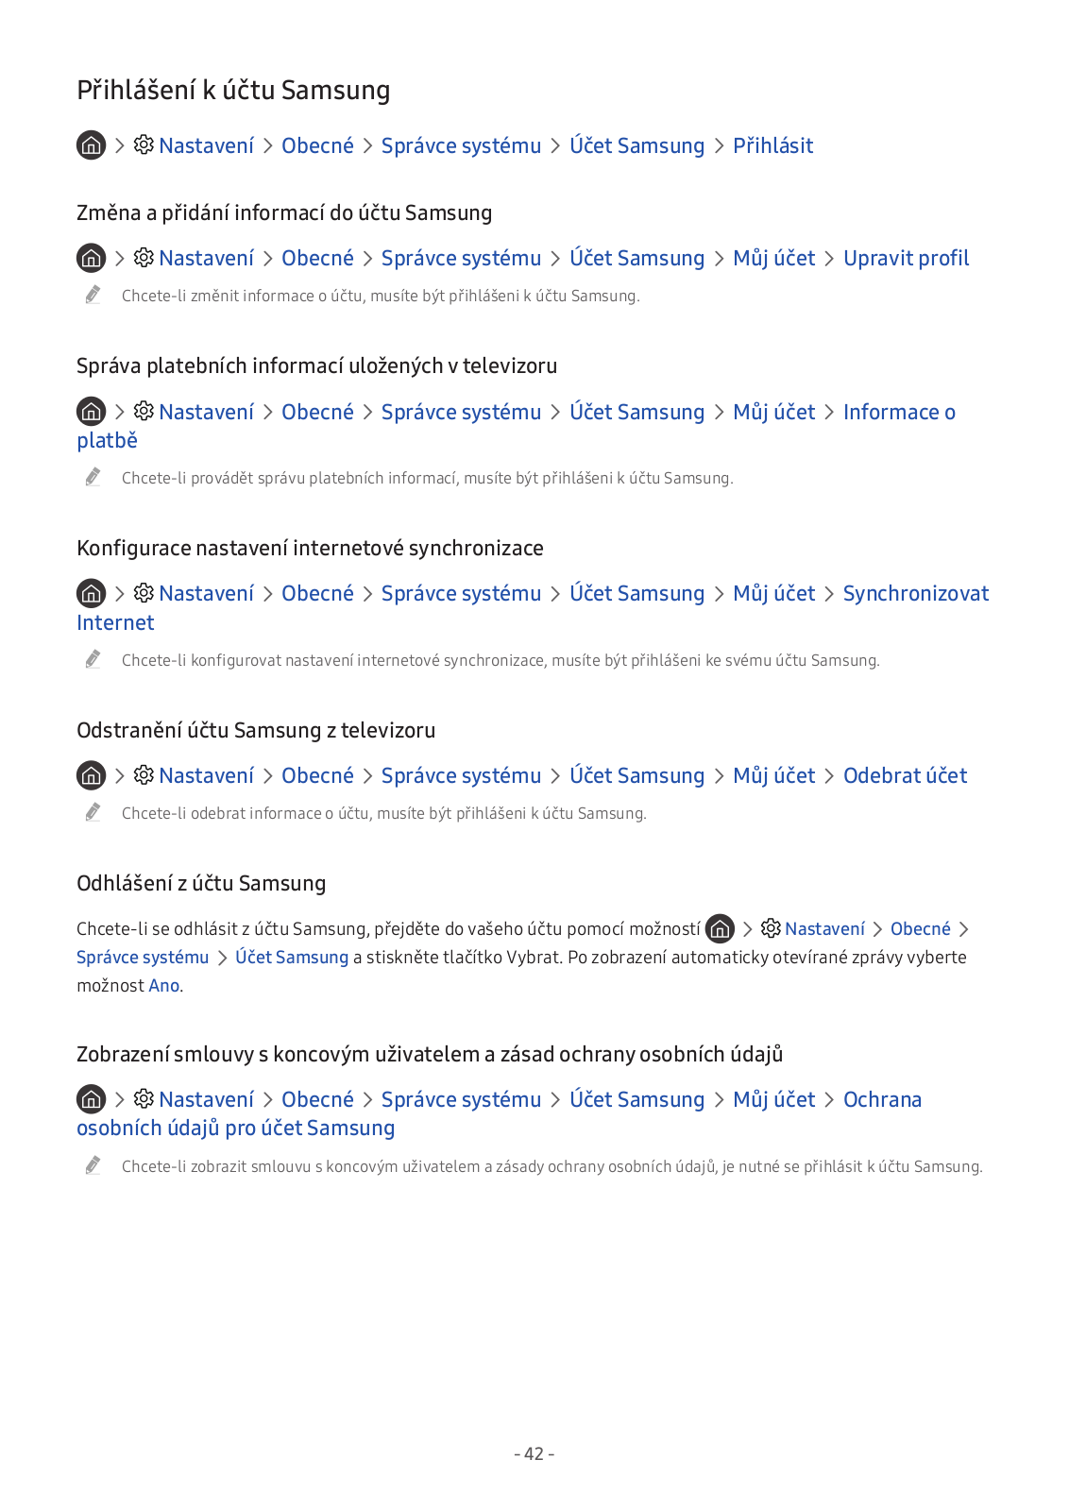Click the settings gear beside Přihlásit path

[144, 145]
